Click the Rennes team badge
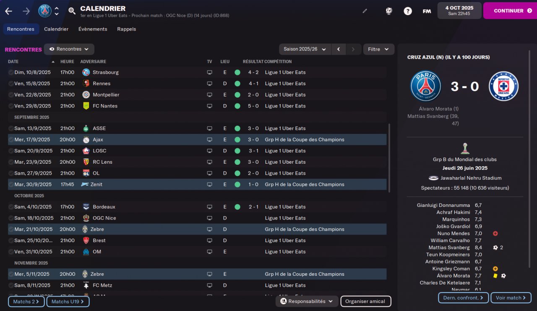Viewport: 537px width, 311px height. coord(86,84)
